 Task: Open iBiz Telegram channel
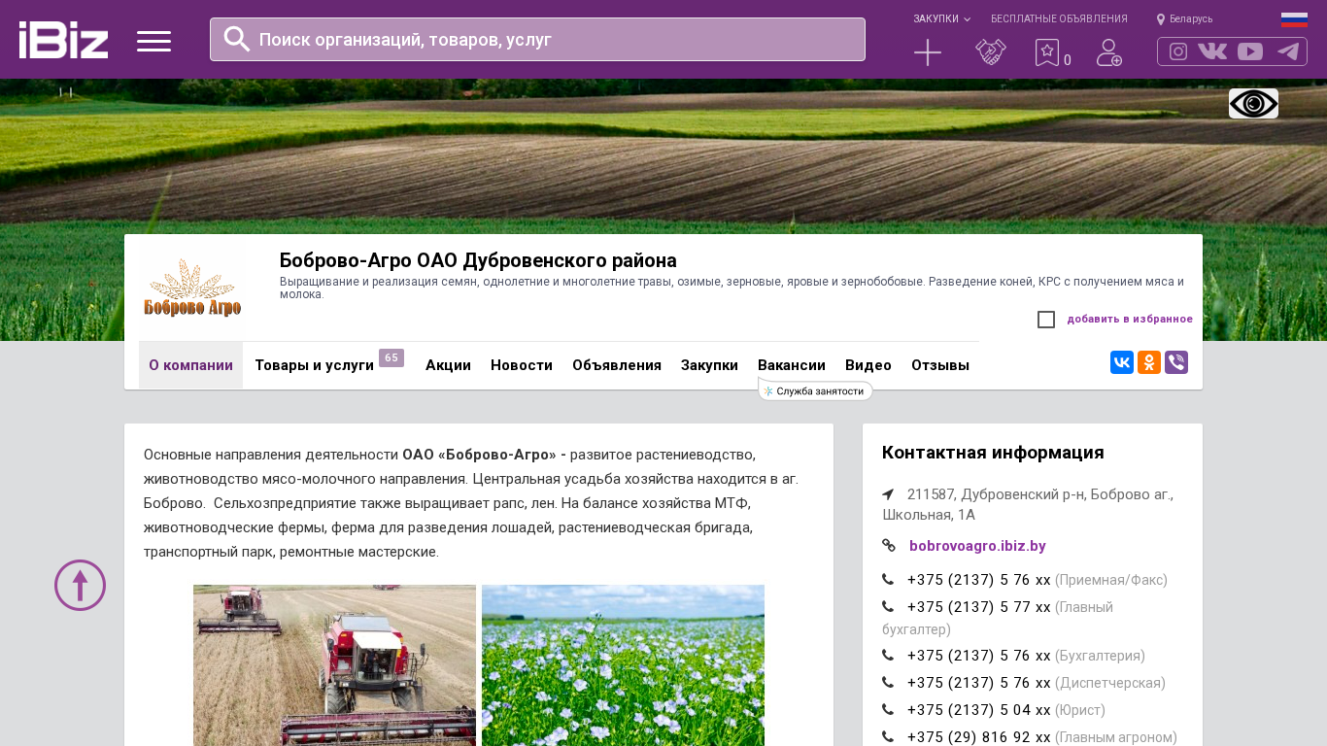[1288, 51]
